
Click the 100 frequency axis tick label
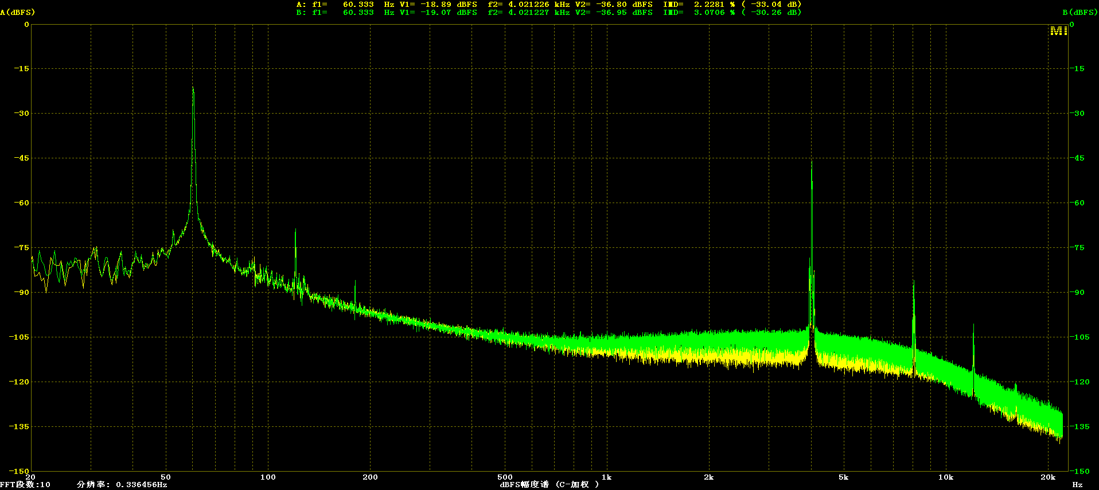tap(268, 477)
